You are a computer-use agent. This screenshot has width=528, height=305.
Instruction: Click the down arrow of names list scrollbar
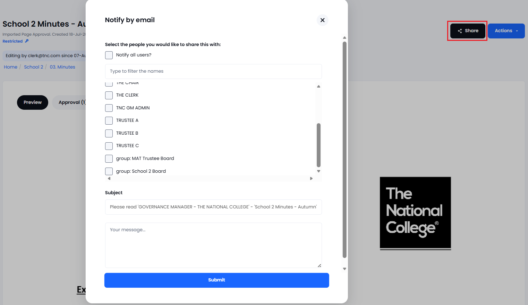[x=318, y=171]
